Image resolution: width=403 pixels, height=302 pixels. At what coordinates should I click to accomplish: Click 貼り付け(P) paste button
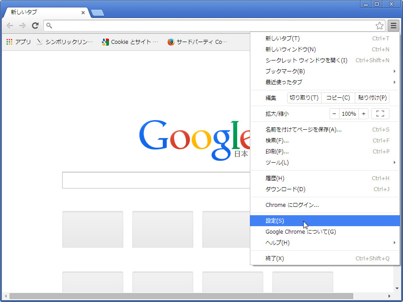click(x=372, y=98)
